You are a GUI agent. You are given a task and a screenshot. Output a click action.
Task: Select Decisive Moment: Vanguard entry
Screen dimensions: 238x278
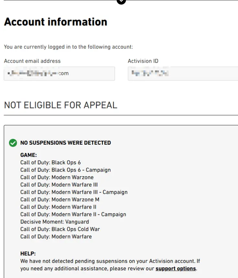click(x=55, y=222)
